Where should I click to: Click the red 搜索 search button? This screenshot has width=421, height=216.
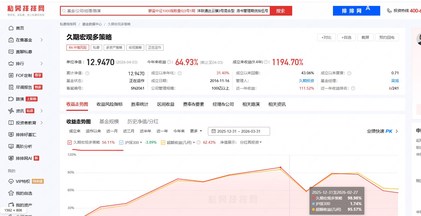coord(281,11)
